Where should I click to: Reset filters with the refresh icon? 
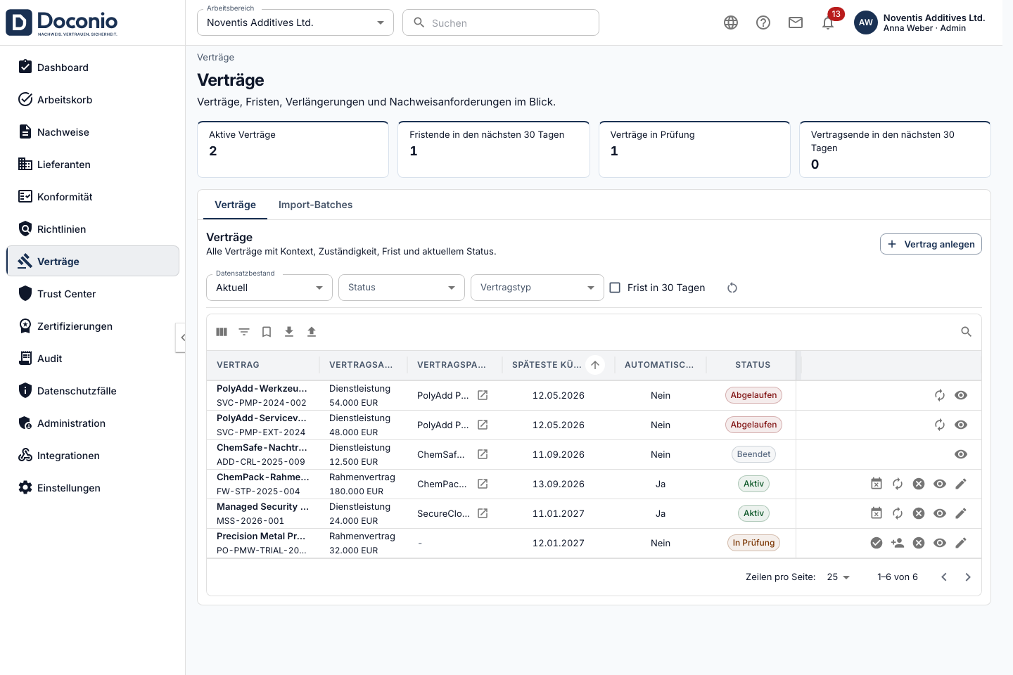(x=732, y=288)
